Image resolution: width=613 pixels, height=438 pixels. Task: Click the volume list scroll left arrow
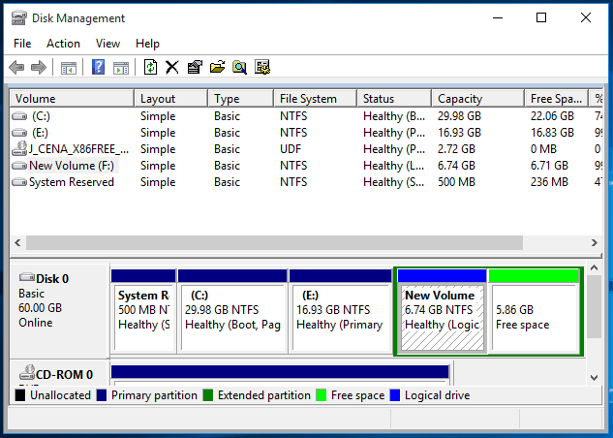pos(17,242)
